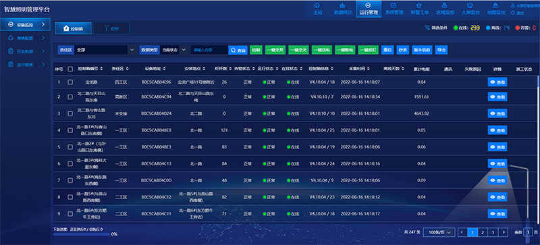Go to next page arrow
The image size is (540, 245).
504,233
